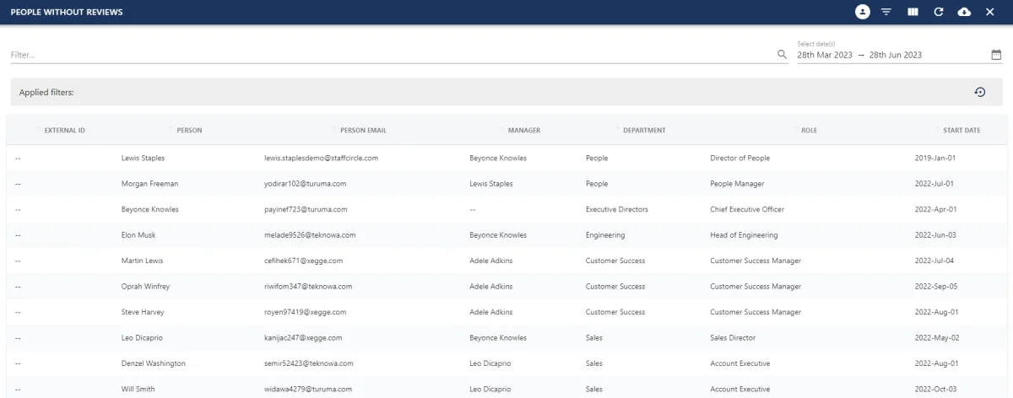Click email melade9526@teknowa.com
Image resolution: width=1013 pixels, height=398 pixels.
pos(310,235)
